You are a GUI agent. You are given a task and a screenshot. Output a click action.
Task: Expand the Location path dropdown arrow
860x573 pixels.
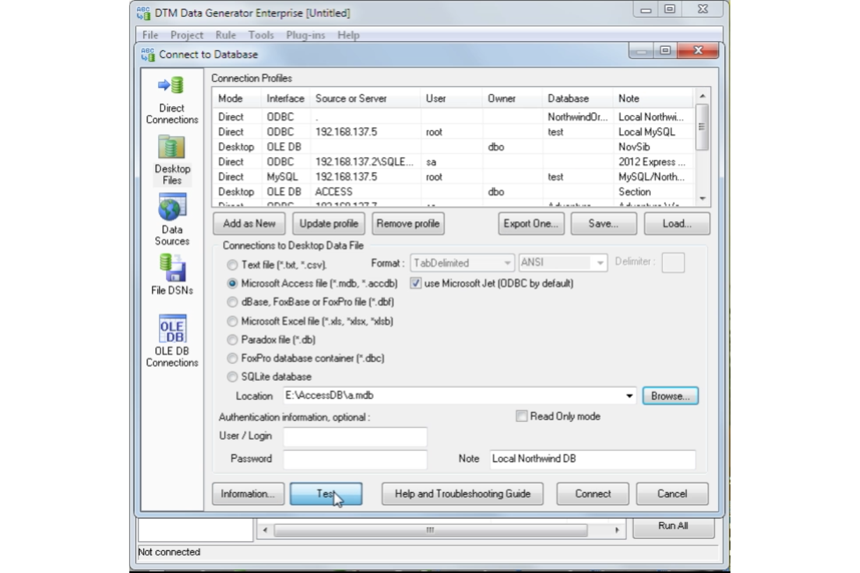pyautogui.click(x=629, y=396)
